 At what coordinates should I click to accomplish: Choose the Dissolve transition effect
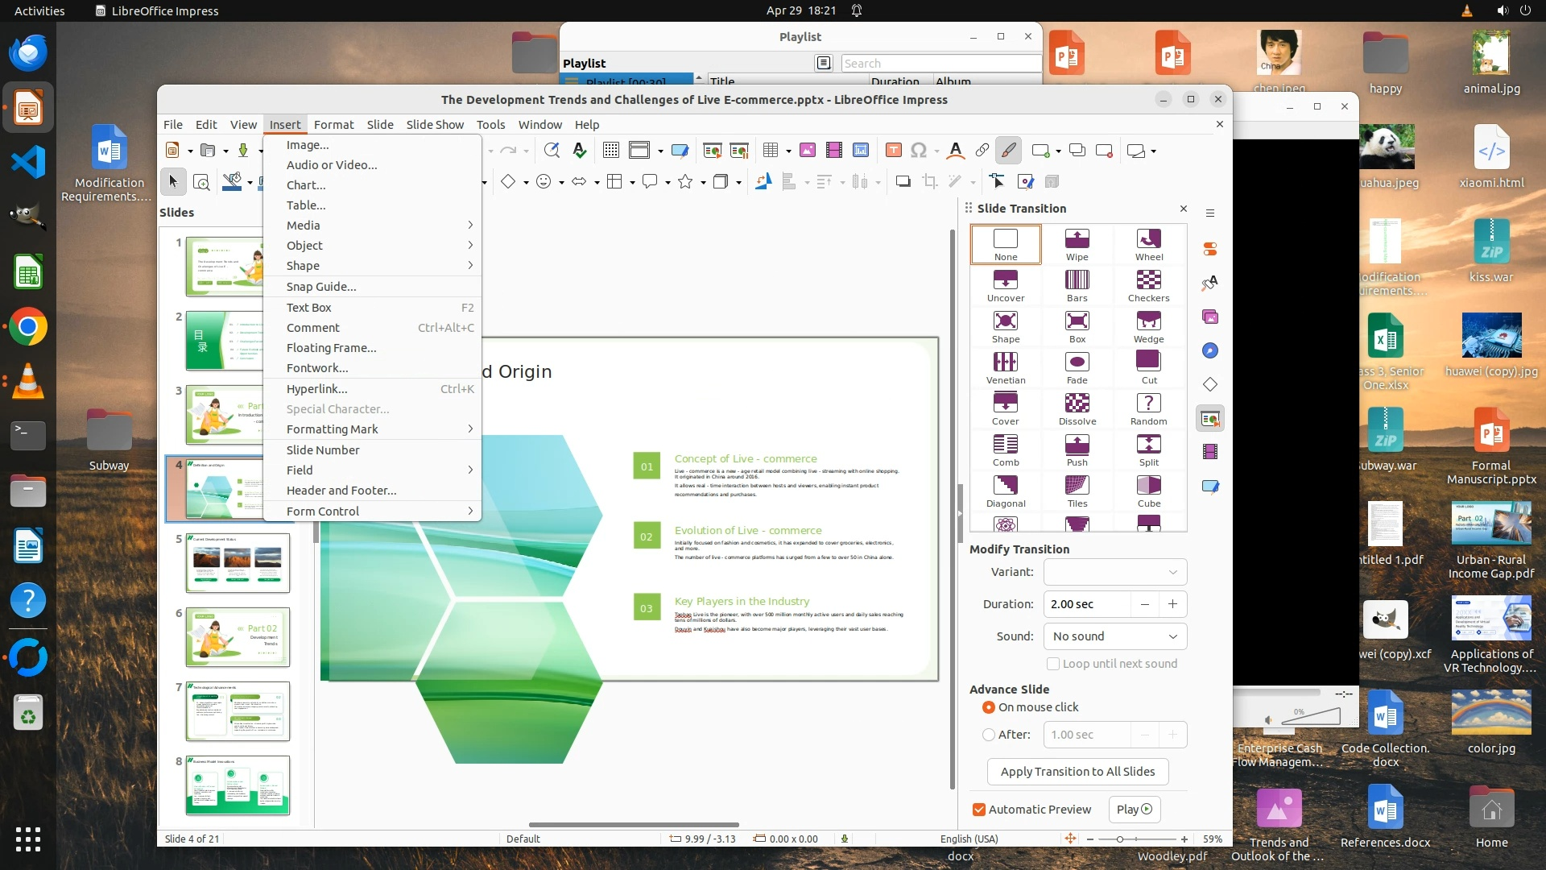1077,408
